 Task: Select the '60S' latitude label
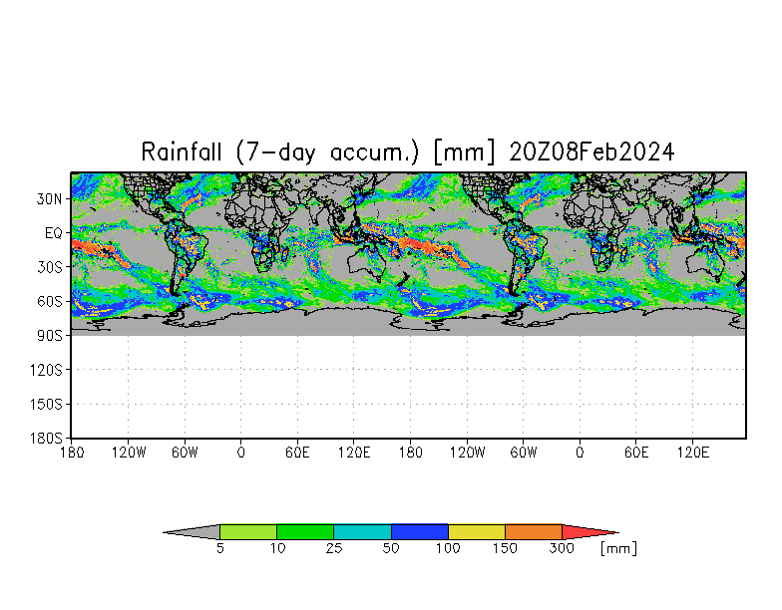click(x=50, y=302)
